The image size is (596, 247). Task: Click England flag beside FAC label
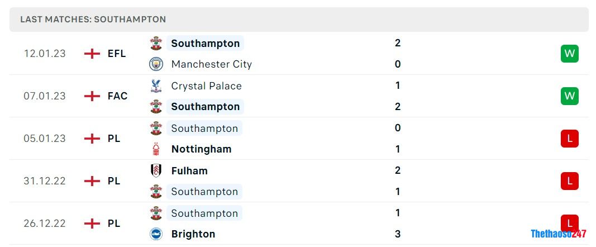[92, 96]
